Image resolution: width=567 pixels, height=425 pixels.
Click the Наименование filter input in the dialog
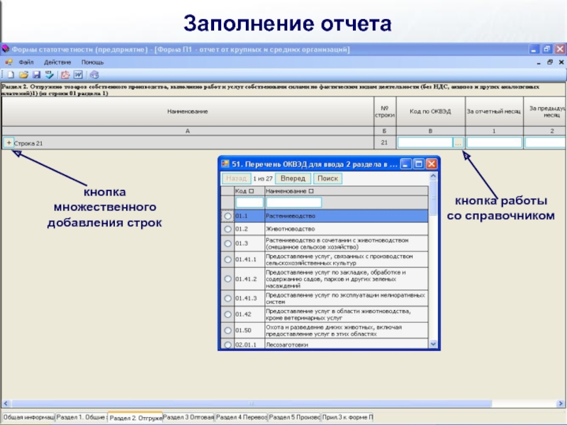pyautogui.click(x=293, y=202)
